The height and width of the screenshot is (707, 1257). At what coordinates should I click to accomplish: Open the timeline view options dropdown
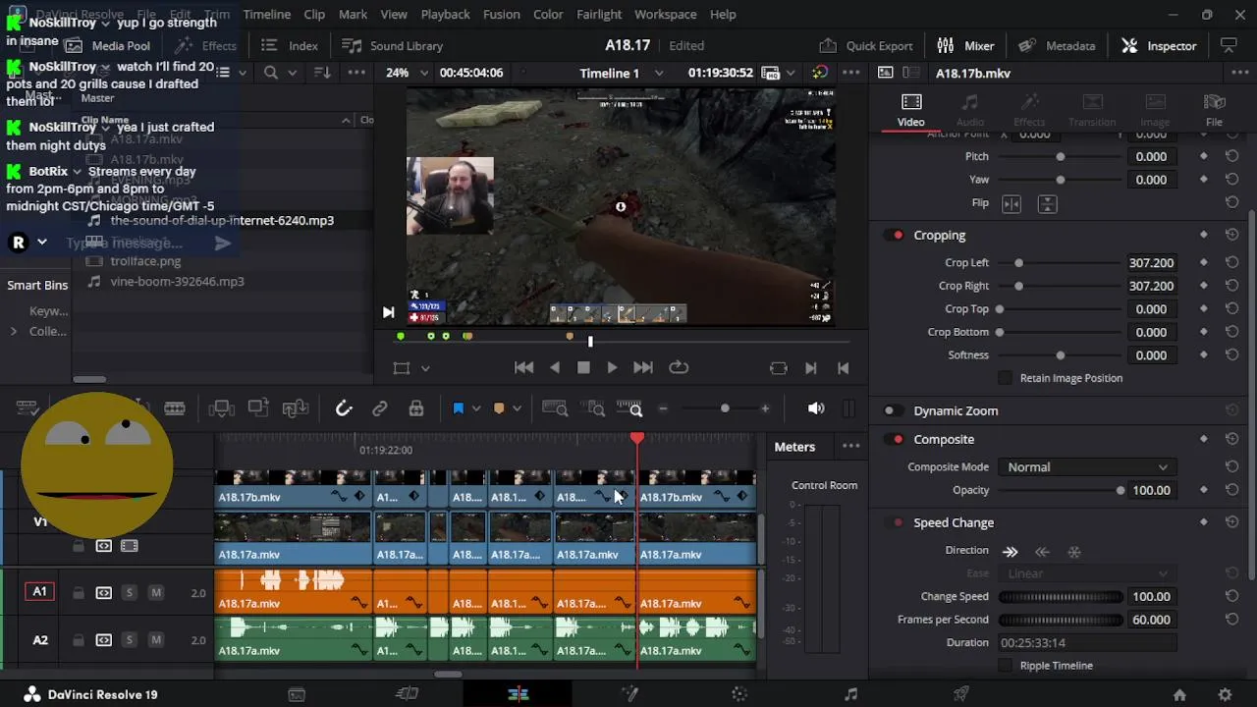coord(27,408)
